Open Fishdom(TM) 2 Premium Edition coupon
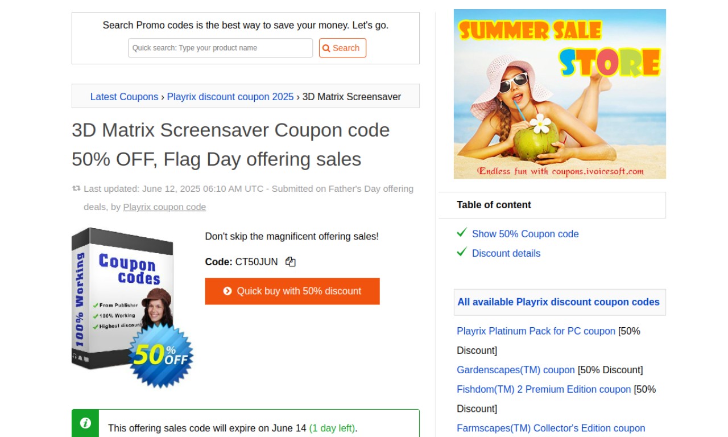 [544, 389]
